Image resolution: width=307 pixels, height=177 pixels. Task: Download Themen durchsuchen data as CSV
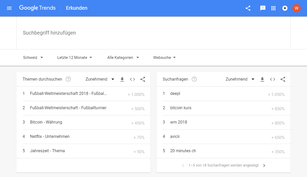coord(122,79)
